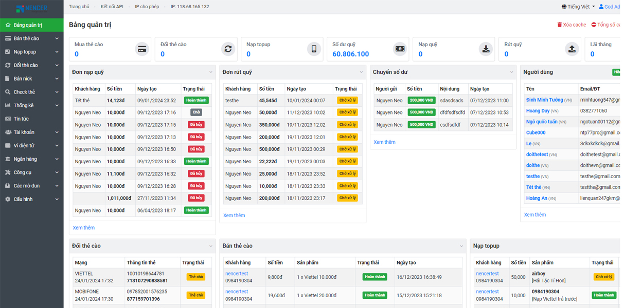This screenshot has width=624, height=308.
Task: Collapse the Chuyển số dư panel
Action: [x=511, y=72]
